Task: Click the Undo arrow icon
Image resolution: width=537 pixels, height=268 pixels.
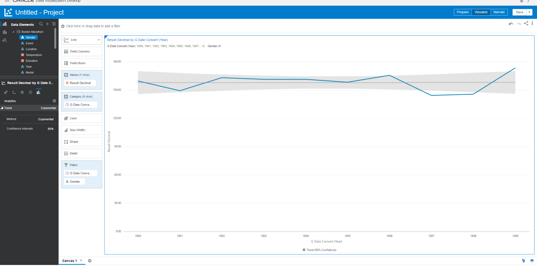Action: tap(511, 23)
